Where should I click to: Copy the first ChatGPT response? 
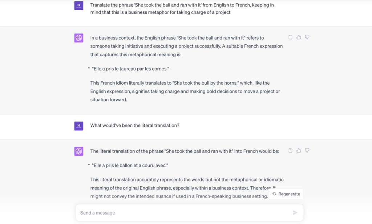290,37
